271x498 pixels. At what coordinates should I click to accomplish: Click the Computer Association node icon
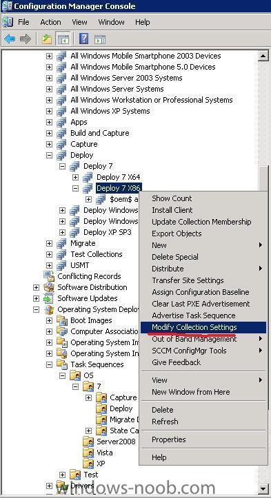pyautogui.click(x=61, y=331)
